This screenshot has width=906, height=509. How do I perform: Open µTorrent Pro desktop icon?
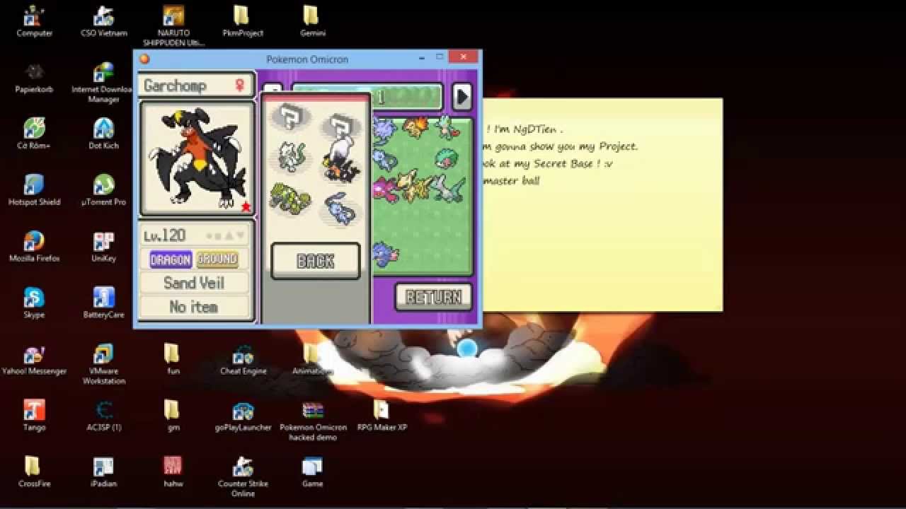point(103,190)
